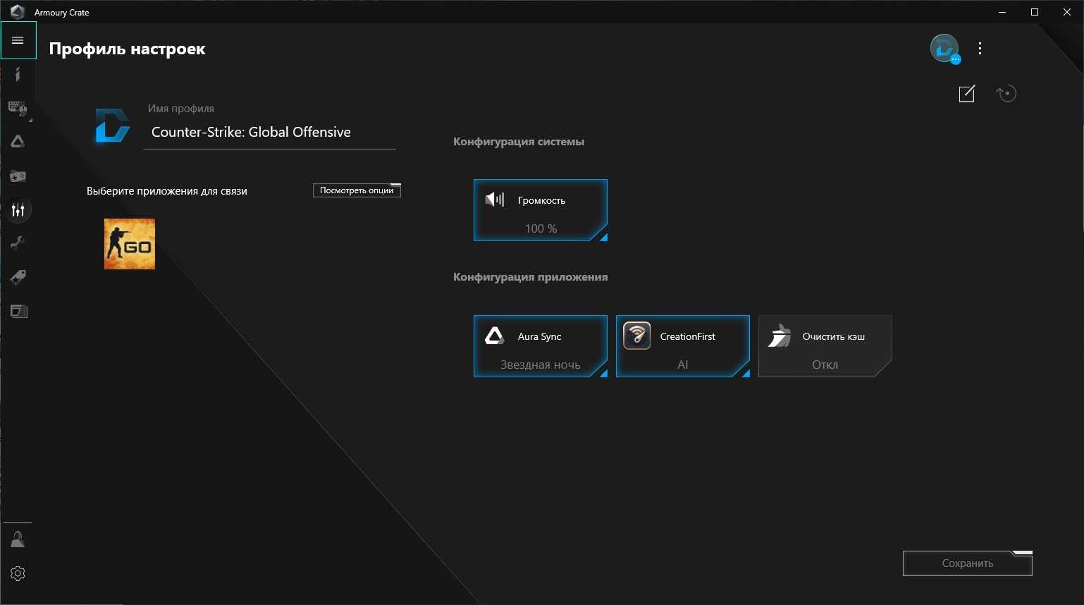Open user account icon in sidebar
Screen dimensions: 1084x605
[18, 540]
